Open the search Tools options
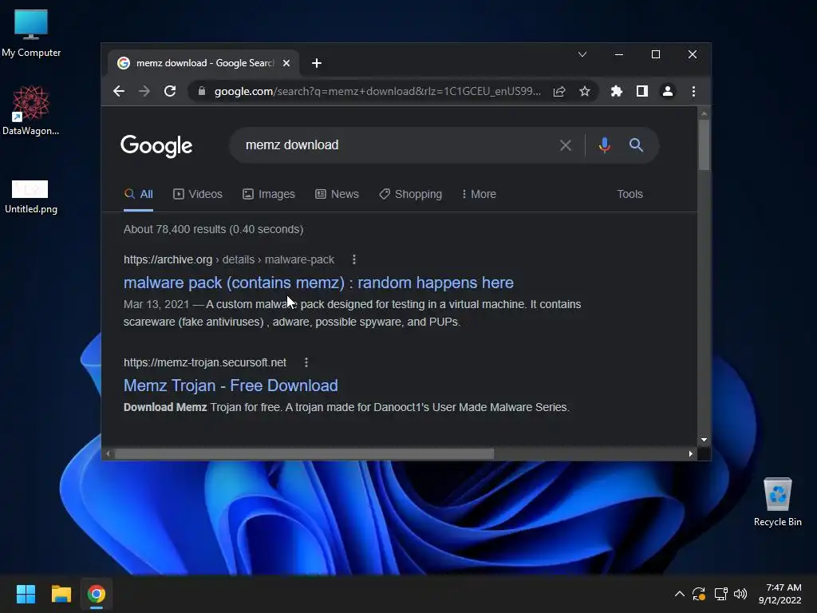This screenshot has height=613, width=817. 630,194
